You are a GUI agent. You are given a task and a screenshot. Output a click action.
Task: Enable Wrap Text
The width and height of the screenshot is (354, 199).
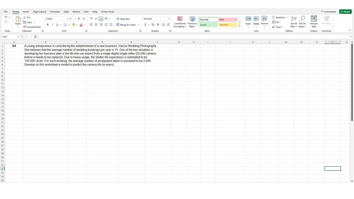(x=124, y=19)
